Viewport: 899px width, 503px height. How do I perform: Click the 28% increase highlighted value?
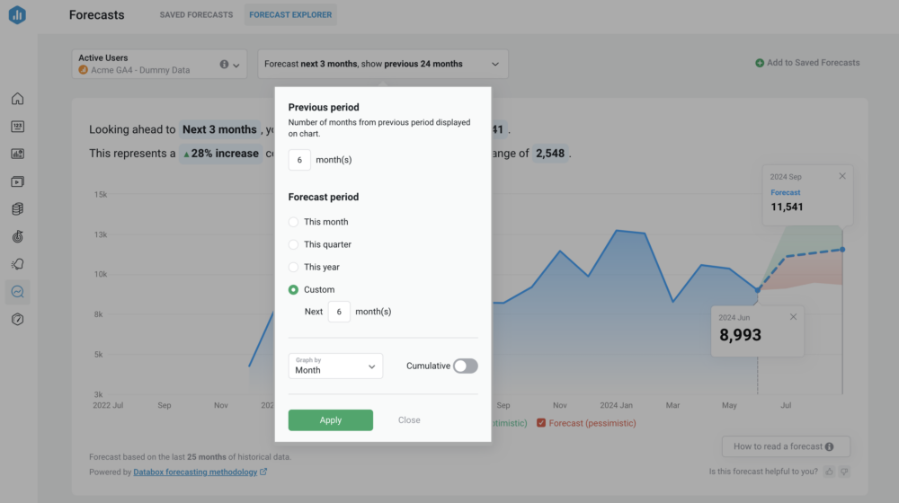[x=221, y=154]
